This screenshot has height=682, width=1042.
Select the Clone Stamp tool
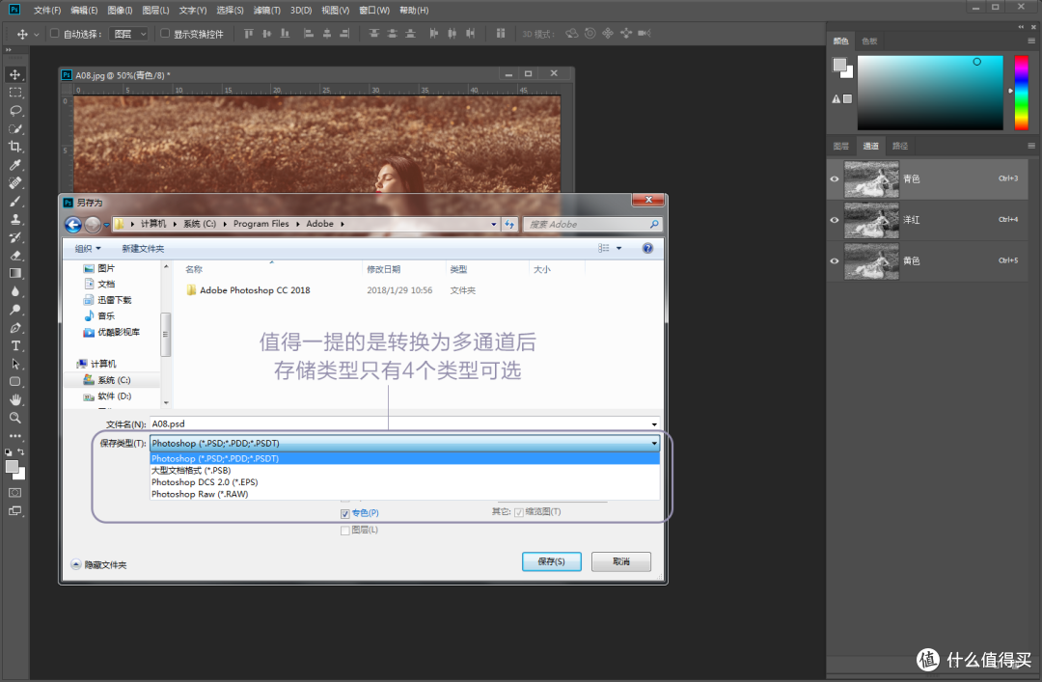[14, 219]
